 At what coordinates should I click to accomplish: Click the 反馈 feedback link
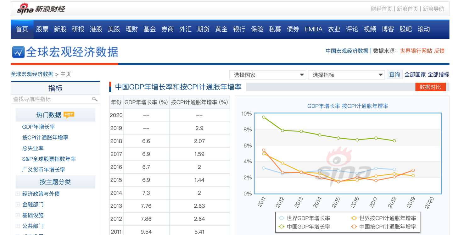point(439,51)
